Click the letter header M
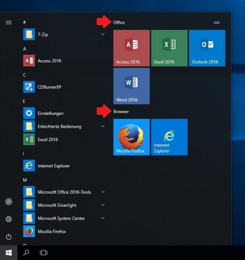245x260 pixels. point(25,180)
